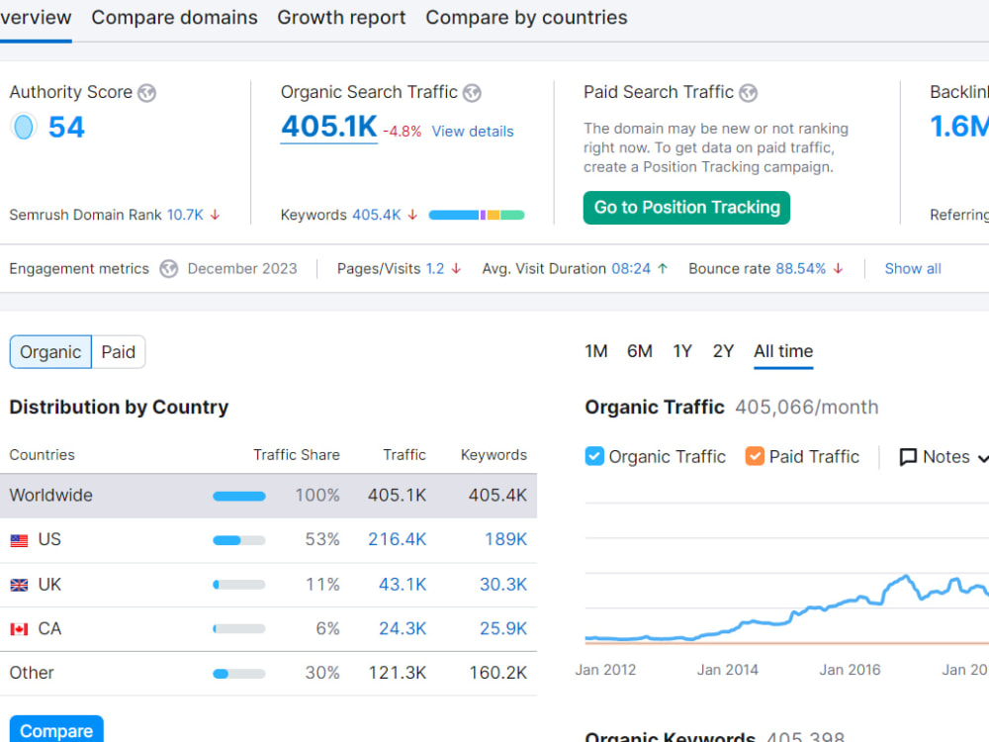This screenshot has height=742, width=989.
Task: Click globe icon next to Authority Score
Action: point(147,93)
